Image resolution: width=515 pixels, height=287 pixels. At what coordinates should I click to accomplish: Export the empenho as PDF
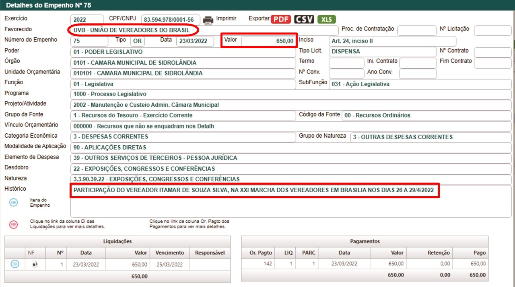(280, 19)
